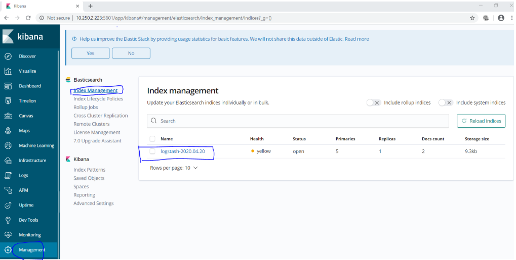Select the Kibana browser tab
The image size is (516, 260).
[41, 6]
